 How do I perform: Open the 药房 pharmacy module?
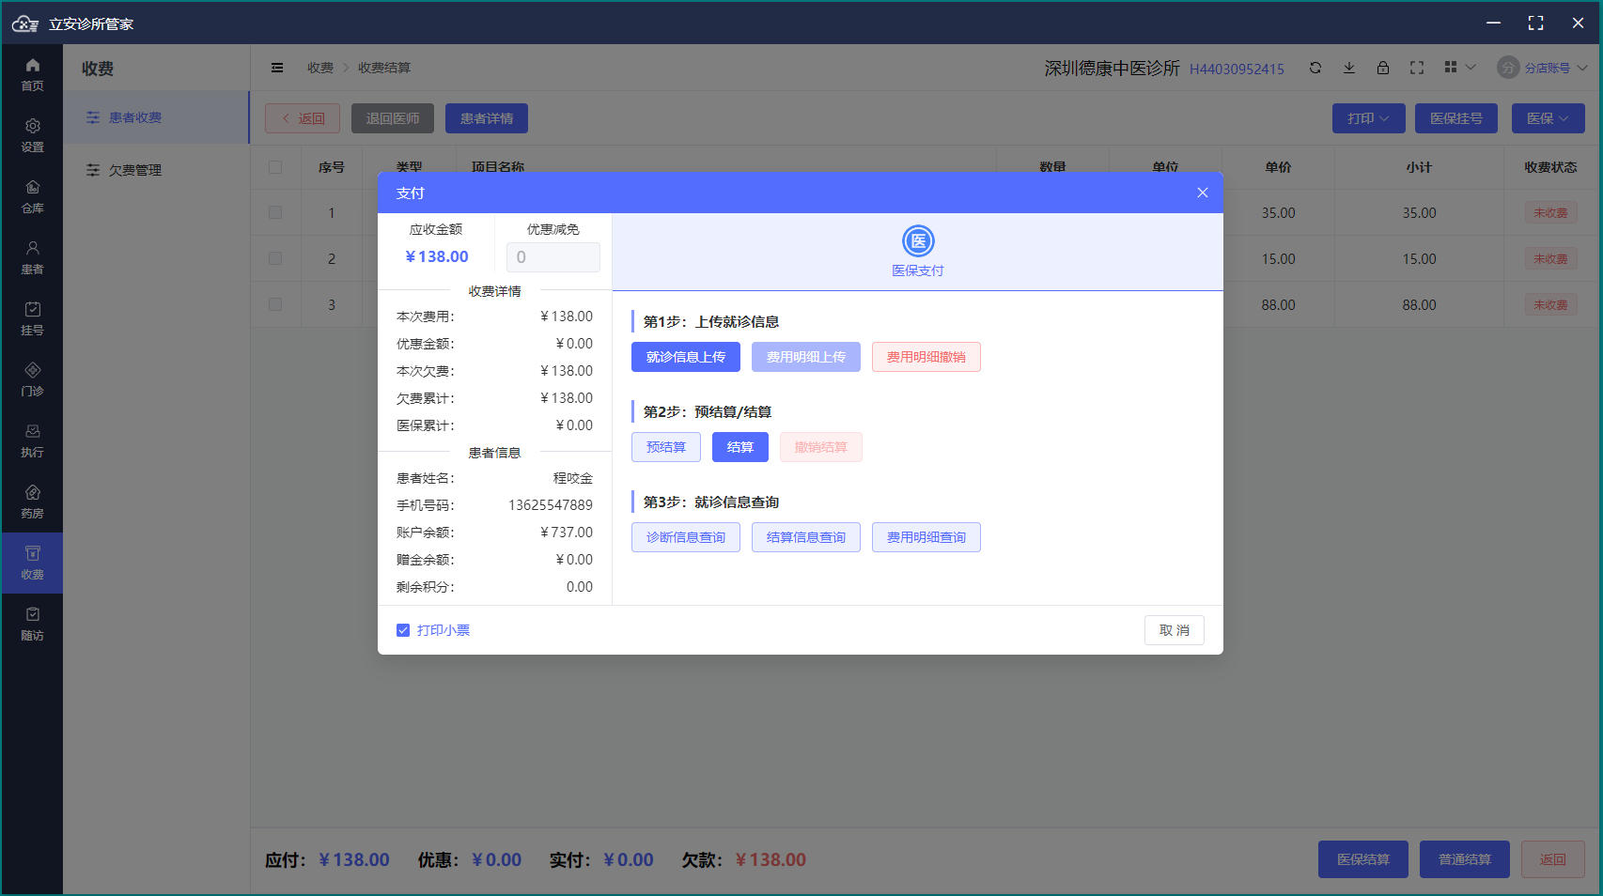tap(32, 502)
